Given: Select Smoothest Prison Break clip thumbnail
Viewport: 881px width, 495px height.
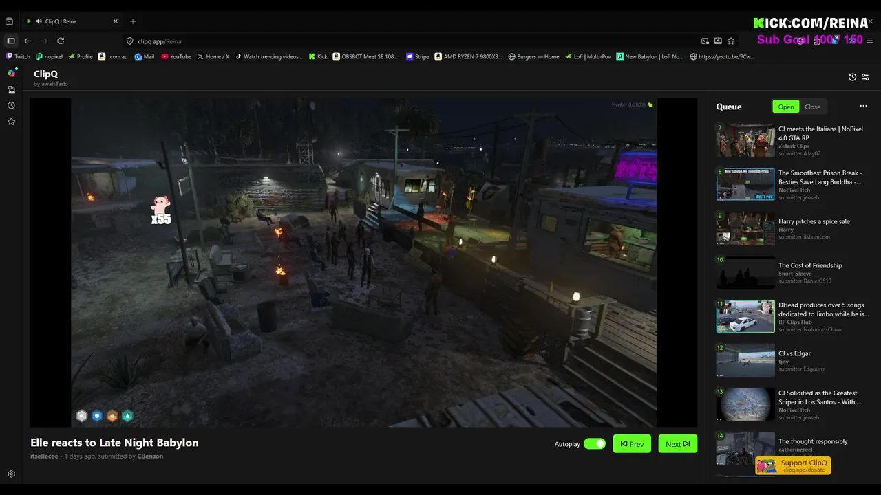Looking at the screenshot, I should coord(745,184).
